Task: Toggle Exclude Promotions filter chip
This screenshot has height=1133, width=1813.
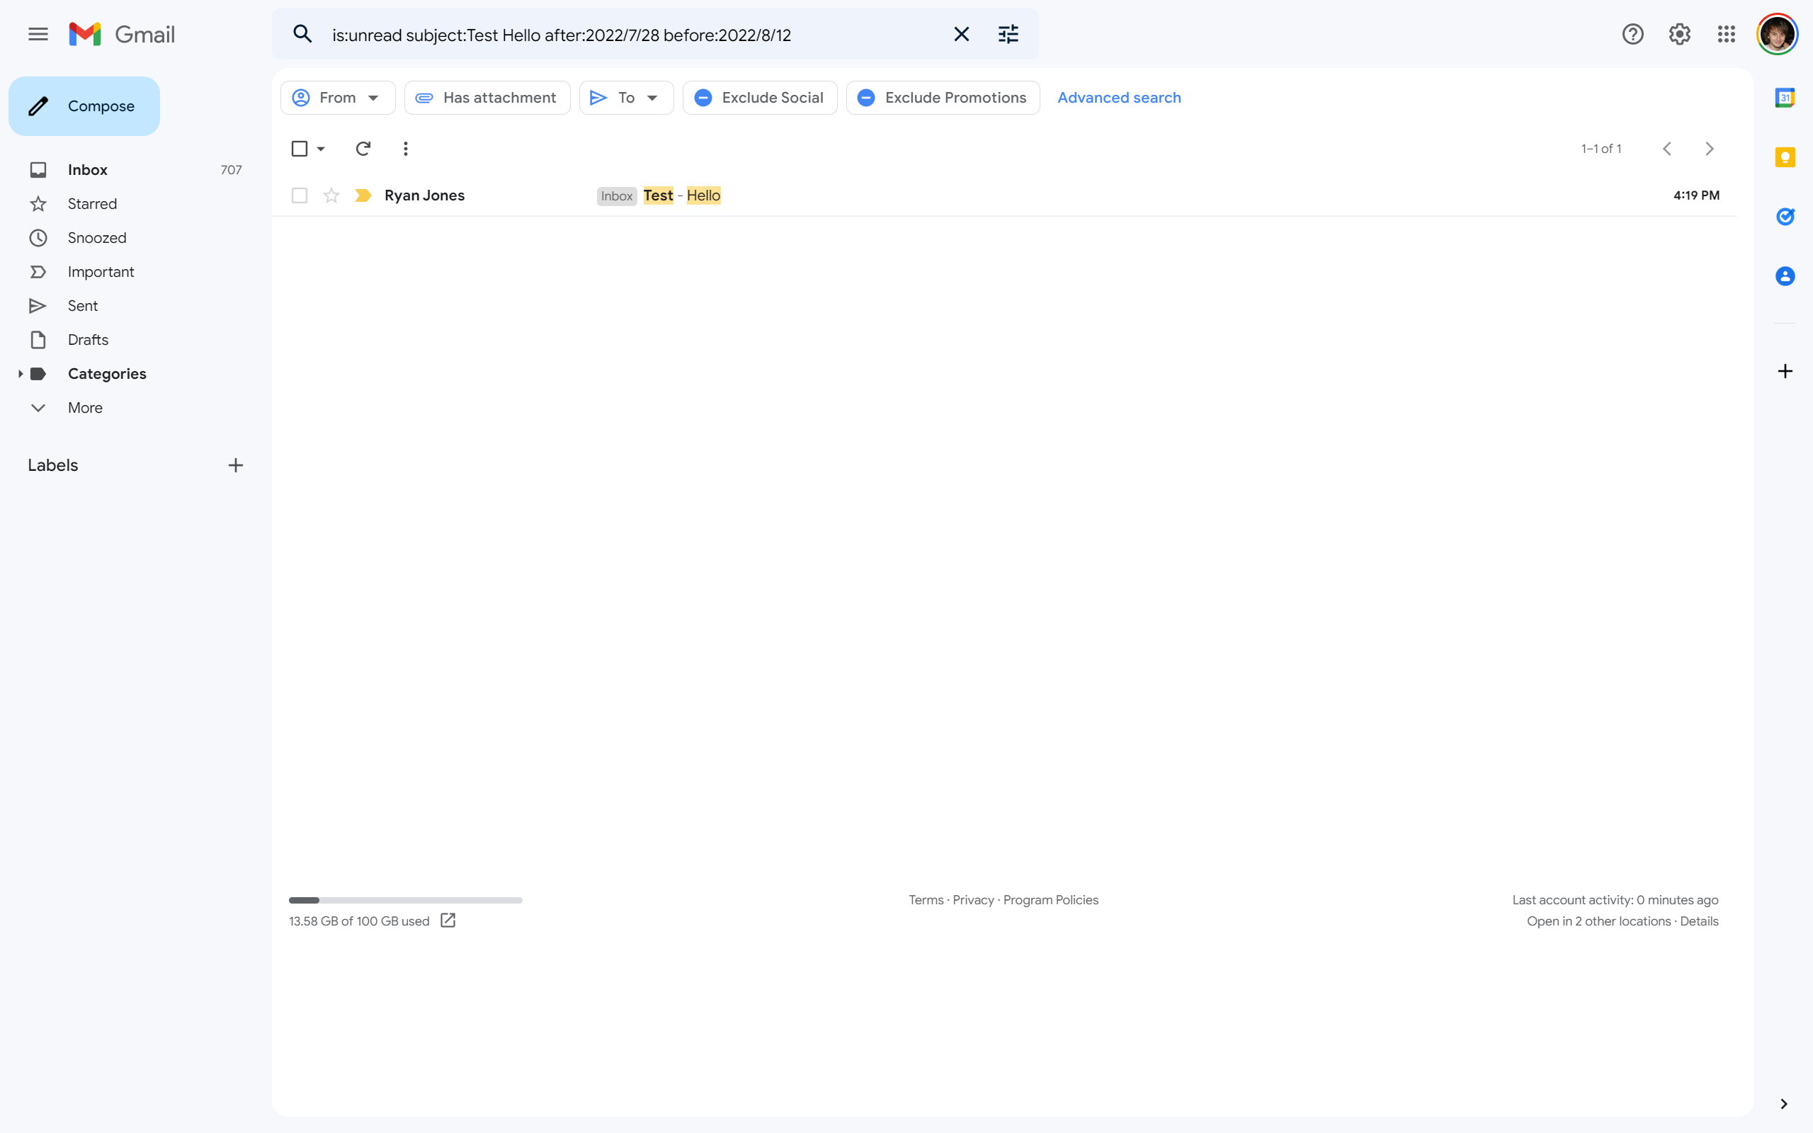Action: (943, 98)
